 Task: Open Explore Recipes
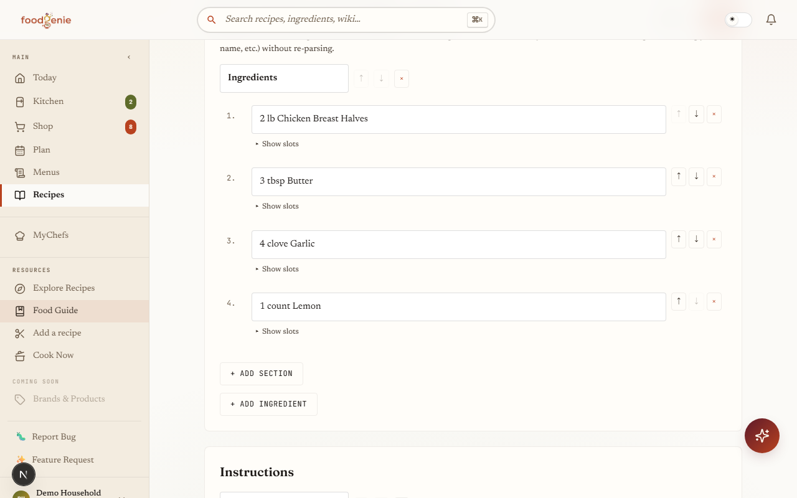tap(75, 288)
